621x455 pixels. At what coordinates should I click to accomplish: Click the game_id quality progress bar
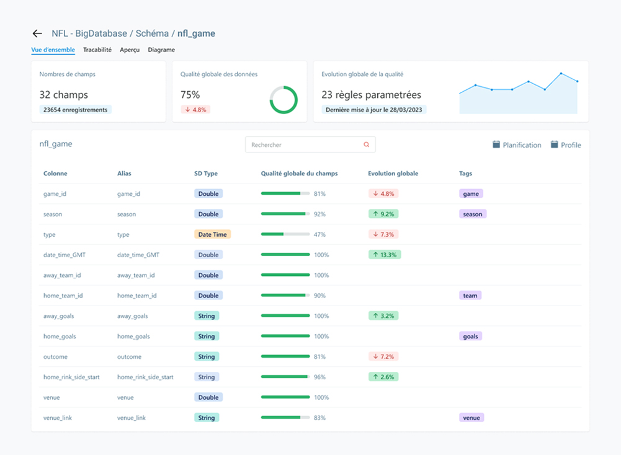285,193
